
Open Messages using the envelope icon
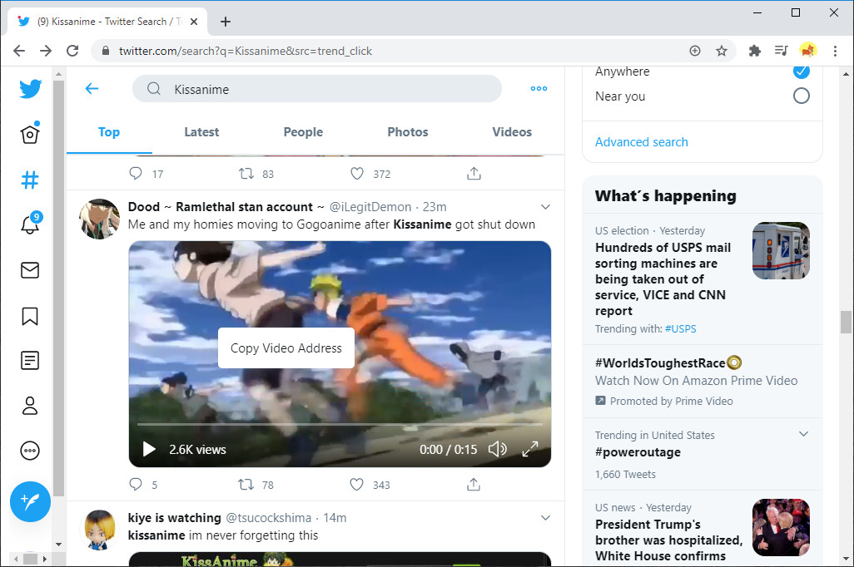(x=30, y=270)
